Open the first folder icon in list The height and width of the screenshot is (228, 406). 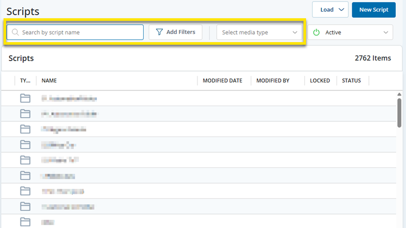pyautogui.click(x=25, y=99)
